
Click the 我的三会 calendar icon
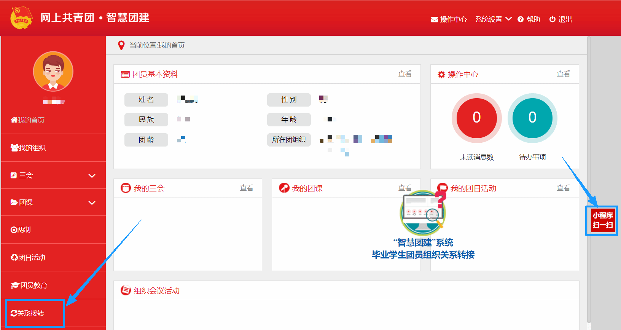(126, 188)
